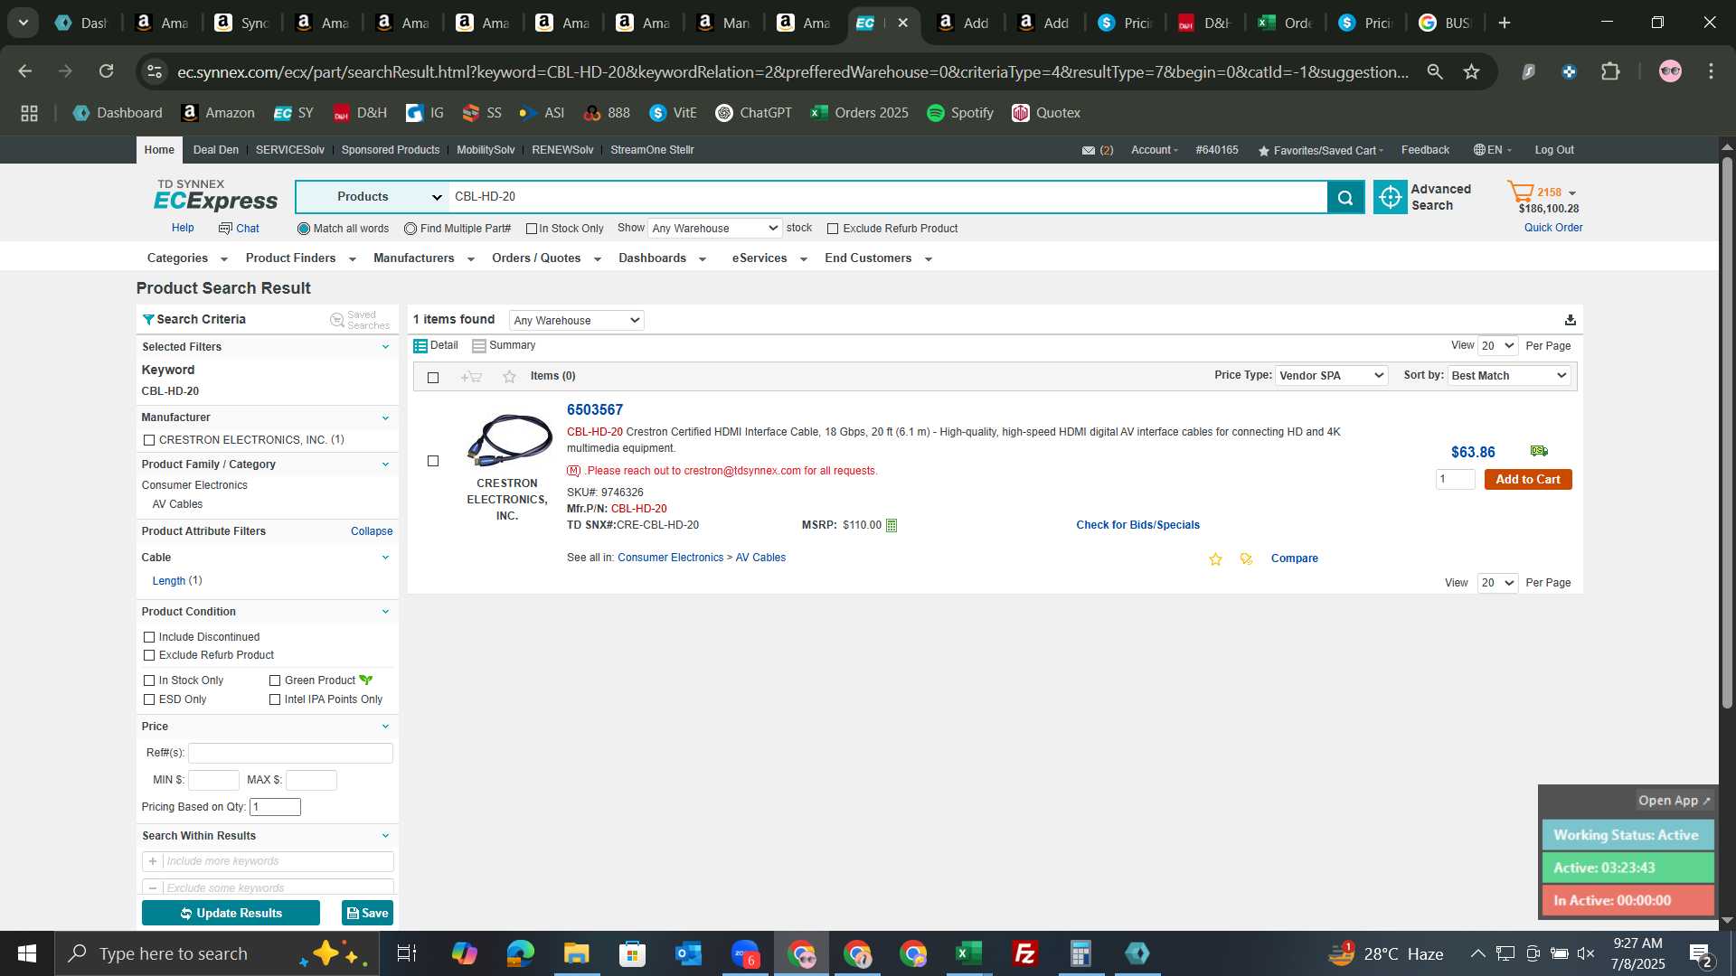Click the green shipping truck icon
The height and width of the screenshot is (976, 1736).
1539,451
